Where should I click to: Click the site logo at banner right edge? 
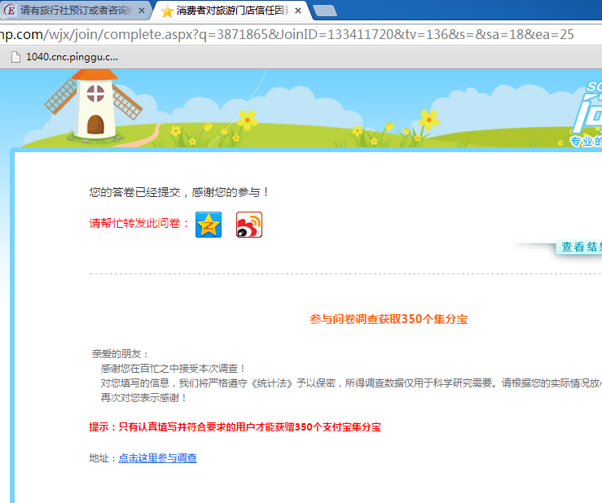click(x=587, y=113)
